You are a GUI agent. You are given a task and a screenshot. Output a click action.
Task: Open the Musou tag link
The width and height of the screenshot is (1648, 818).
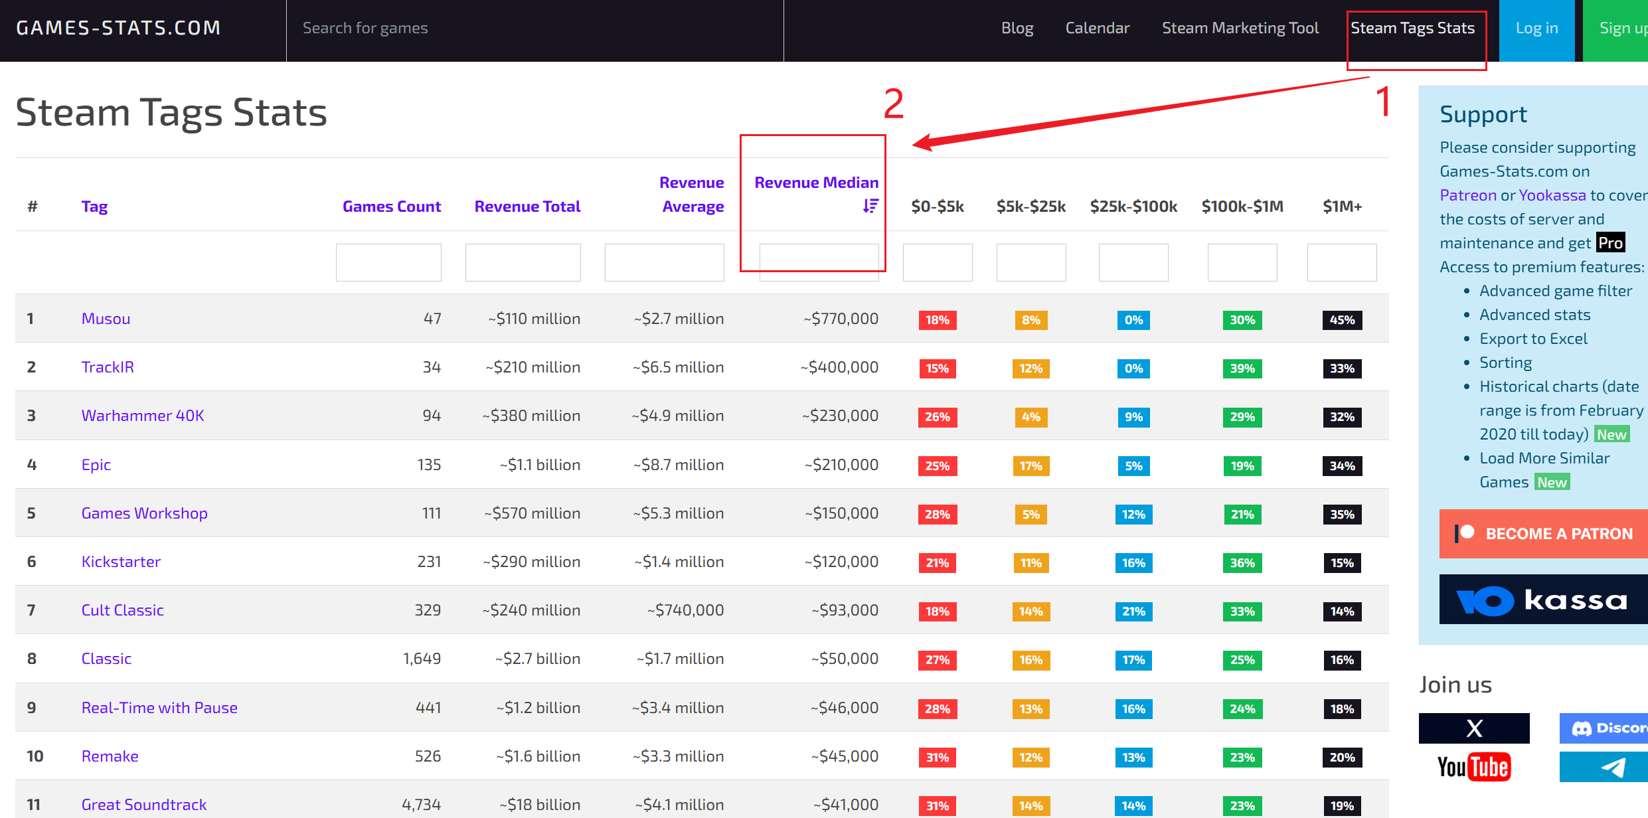point(106,319)
